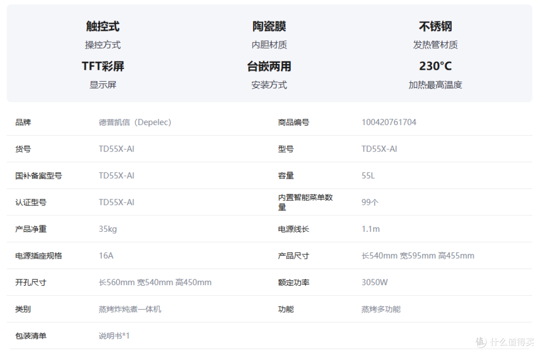Click the 型号 label
The height and width of the screenshot is (353, 539).
[x=285, y=149]
